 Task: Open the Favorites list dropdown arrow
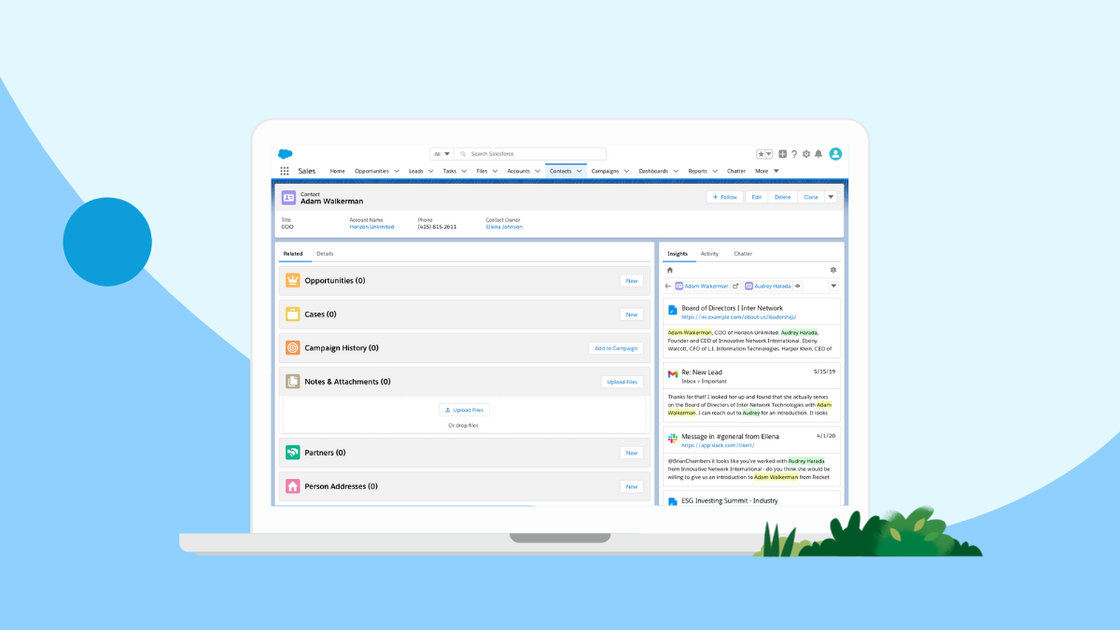coord(769,154)
